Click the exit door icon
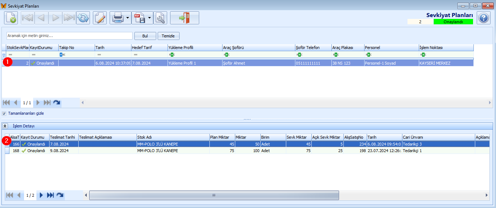Screen dimensions: 496x208 pos(185,18)
